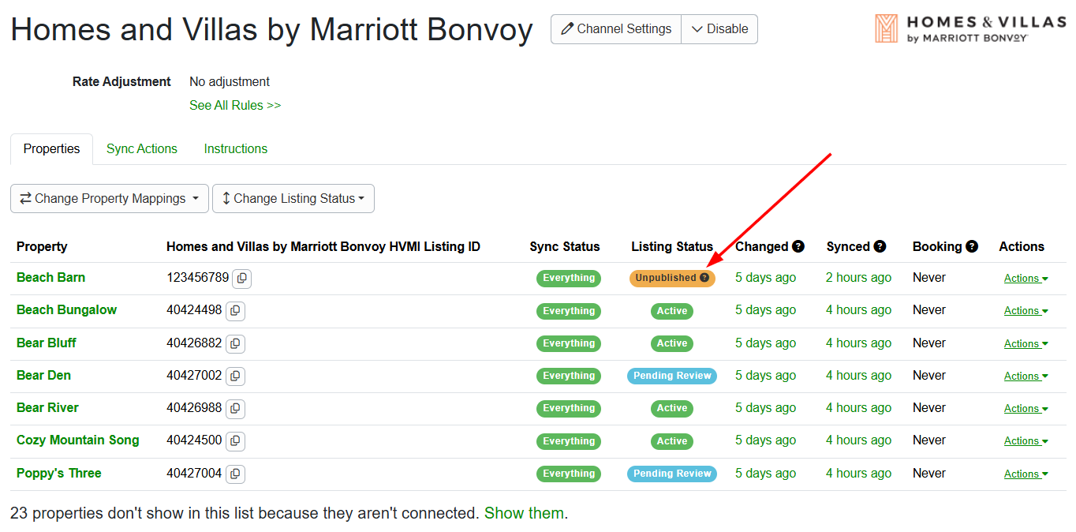Open the Cozy Mountain Song property
This screenshot has width=1076, height=532.
(x=77, y=440)
